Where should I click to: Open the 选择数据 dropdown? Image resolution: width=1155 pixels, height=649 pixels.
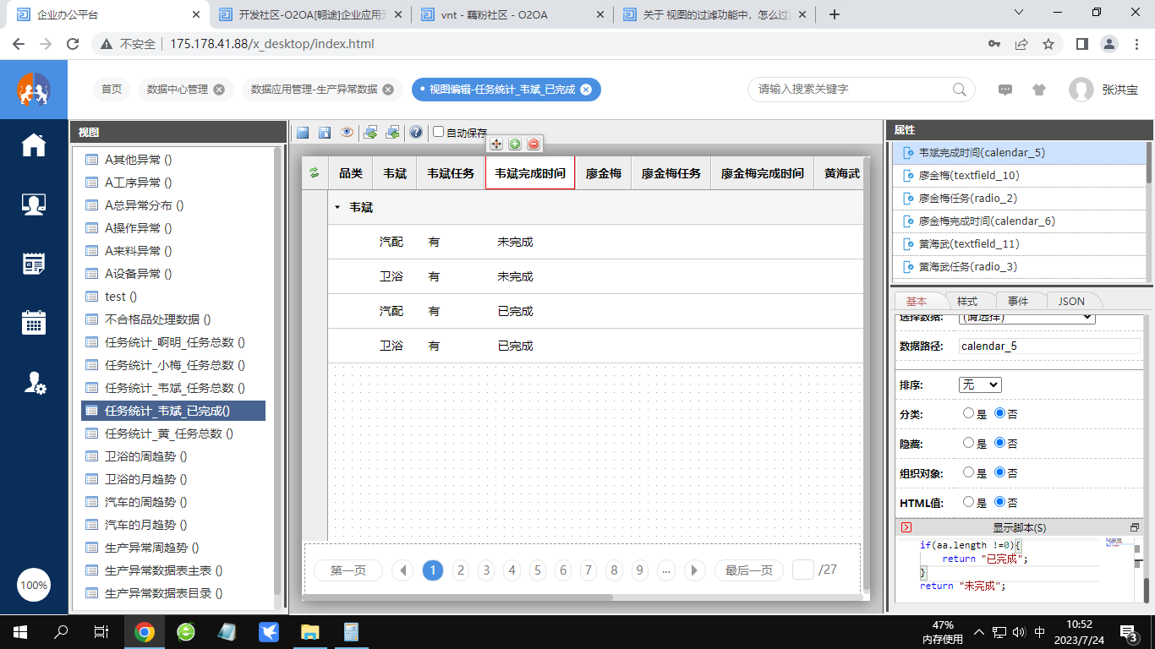point(1026,318)
